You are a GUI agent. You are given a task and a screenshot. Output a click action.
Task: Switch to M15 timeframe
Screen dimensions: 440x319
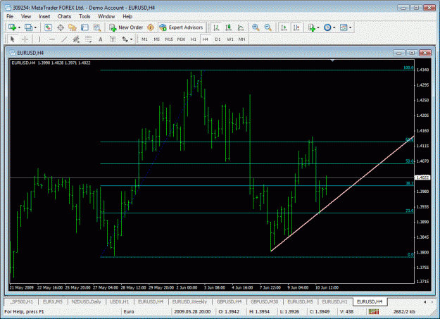click(x=169, y=39)
